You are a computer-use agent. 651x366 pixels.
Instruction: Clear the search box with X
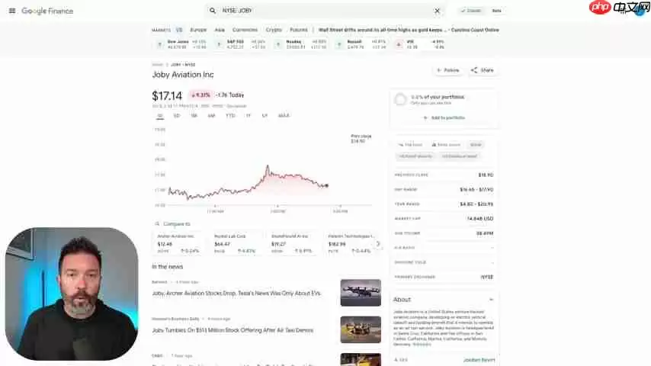438,11
